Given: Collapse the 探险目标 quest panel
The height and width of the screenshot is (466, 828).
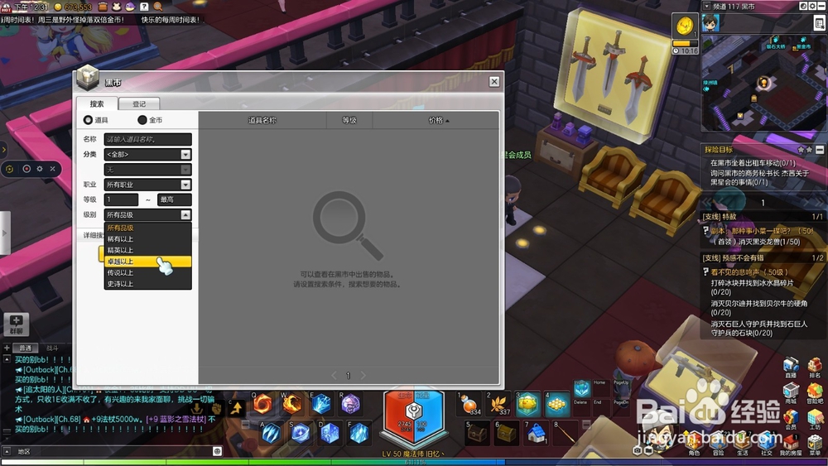Looking at the screenshot, I should coord(820,150).
